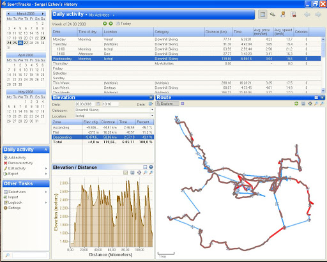Open the Category dropdown showing Downhill Skiing
Viewport: 327px width, 262px height.
click(x=152, y=110)
